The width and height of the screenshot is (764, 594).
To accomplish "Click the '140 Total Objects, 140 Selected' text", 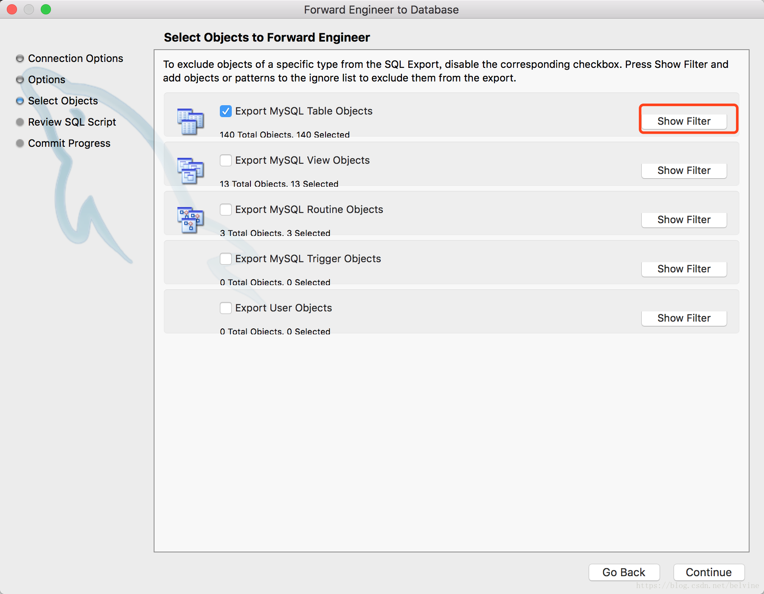I will (285, 134).
